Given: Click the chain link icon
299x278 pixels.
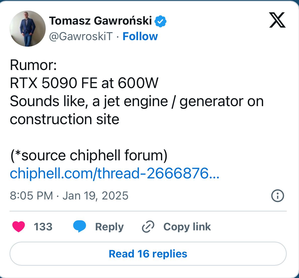Looking at the screenshot, I should click(148, 227).
